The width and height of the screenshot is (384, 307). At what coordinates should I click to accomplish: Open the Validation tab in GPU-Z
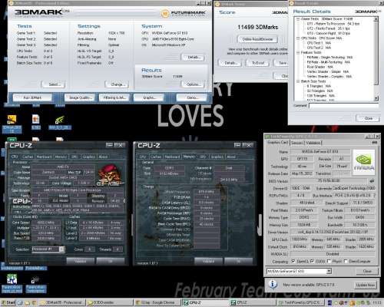[313, 143]
